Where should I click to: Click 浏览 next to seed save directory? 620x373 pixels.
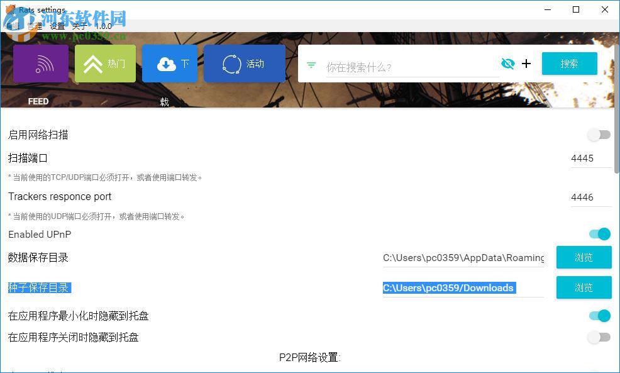pyautogui.click(x=584, y=287)
